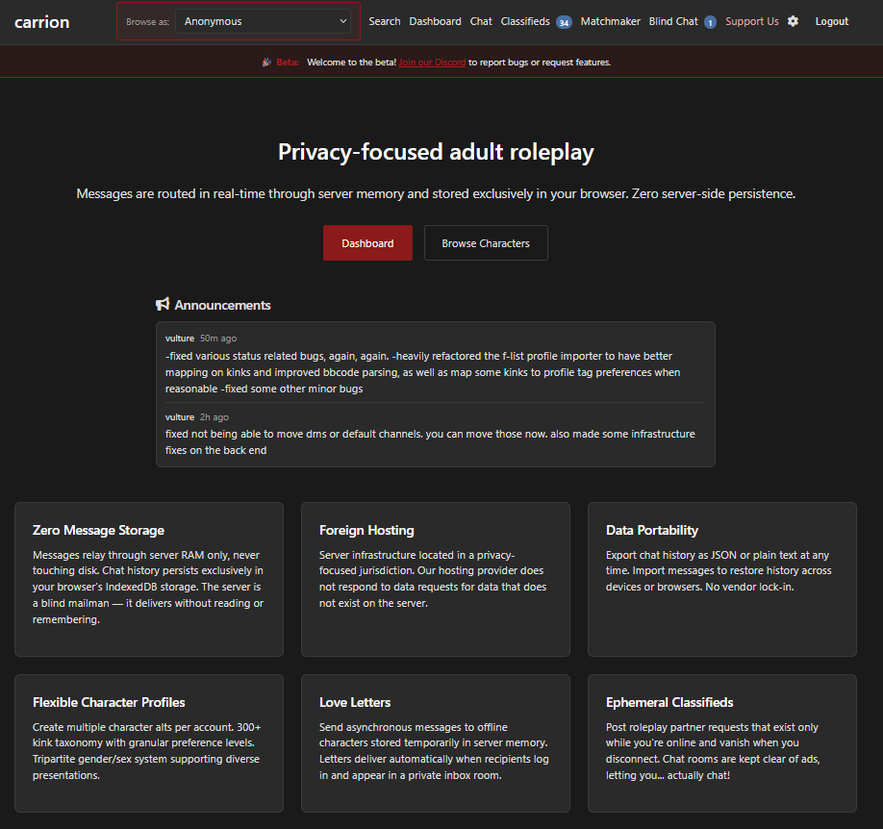Click the Blind Chat badge showing 1
The height and width of the screenshot is (829, 883).
710,22
